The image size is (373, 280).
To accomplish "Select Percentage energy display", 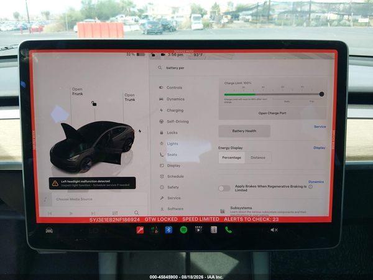I will coord(231,157).
